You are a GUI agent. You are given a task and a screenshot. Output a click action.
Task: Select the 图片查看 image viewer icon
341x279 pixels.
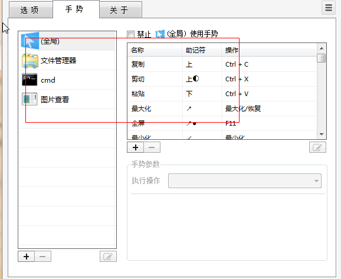click(29, 99)
